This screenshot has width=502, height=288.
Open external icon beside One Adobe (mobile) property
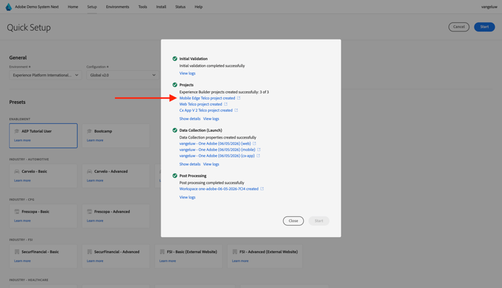pyautogui.click(x=258, y=149)
